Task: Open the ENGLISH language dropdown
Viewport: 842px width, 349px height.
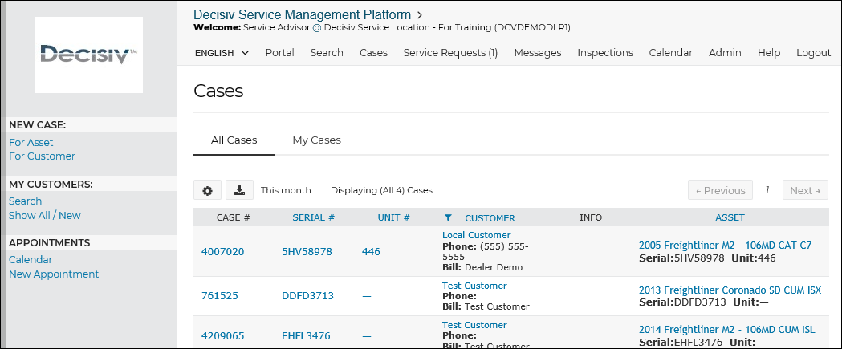Action: (222, 53)
